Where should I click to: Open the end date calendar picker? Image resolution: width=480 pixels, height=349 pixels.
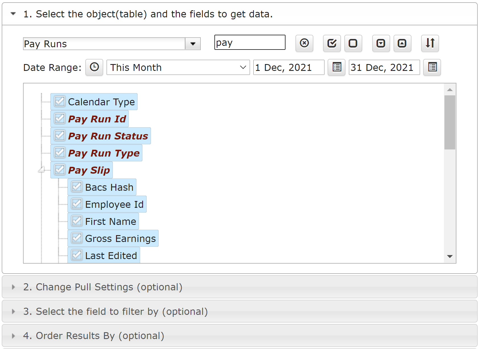432,67
